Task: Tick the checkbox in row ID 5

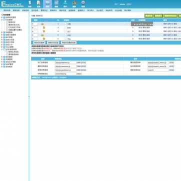Action: (65, 38)
